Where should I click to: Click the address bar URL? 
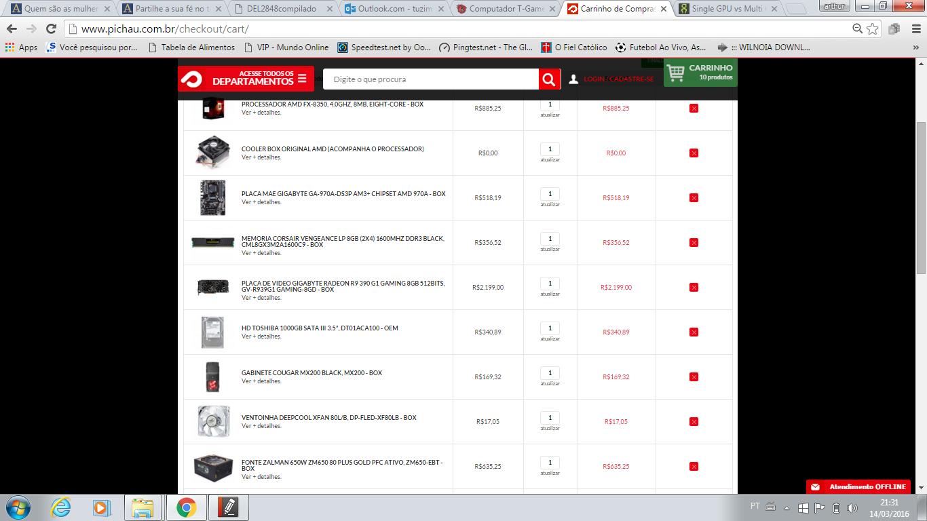[165, 29]
